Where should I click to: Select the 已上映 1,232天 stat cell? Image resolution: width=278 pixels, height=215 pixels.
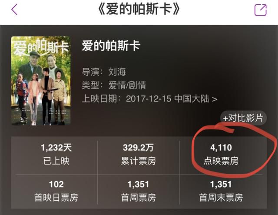click(x=56, y=155)
